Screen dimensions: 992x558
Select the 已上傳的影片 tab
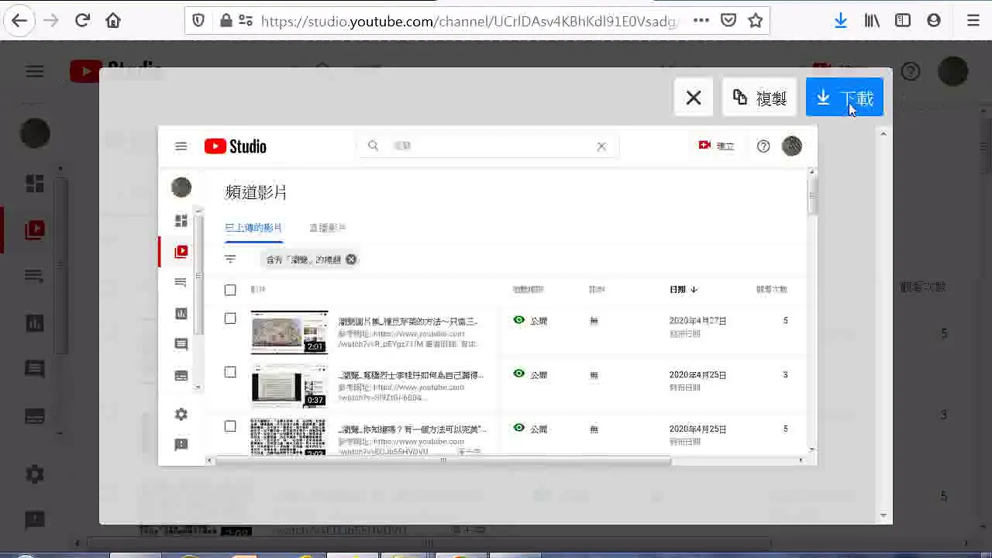coord(253,227)
